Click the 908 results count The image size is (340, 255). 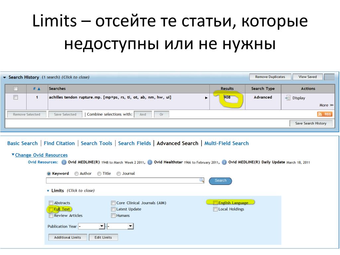[227, 97]
